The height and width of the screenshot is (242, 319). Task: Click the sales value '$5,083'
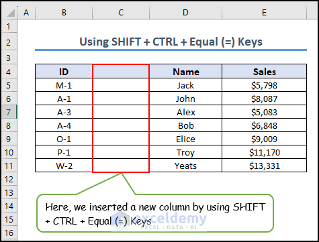click(x=264, y=112)
